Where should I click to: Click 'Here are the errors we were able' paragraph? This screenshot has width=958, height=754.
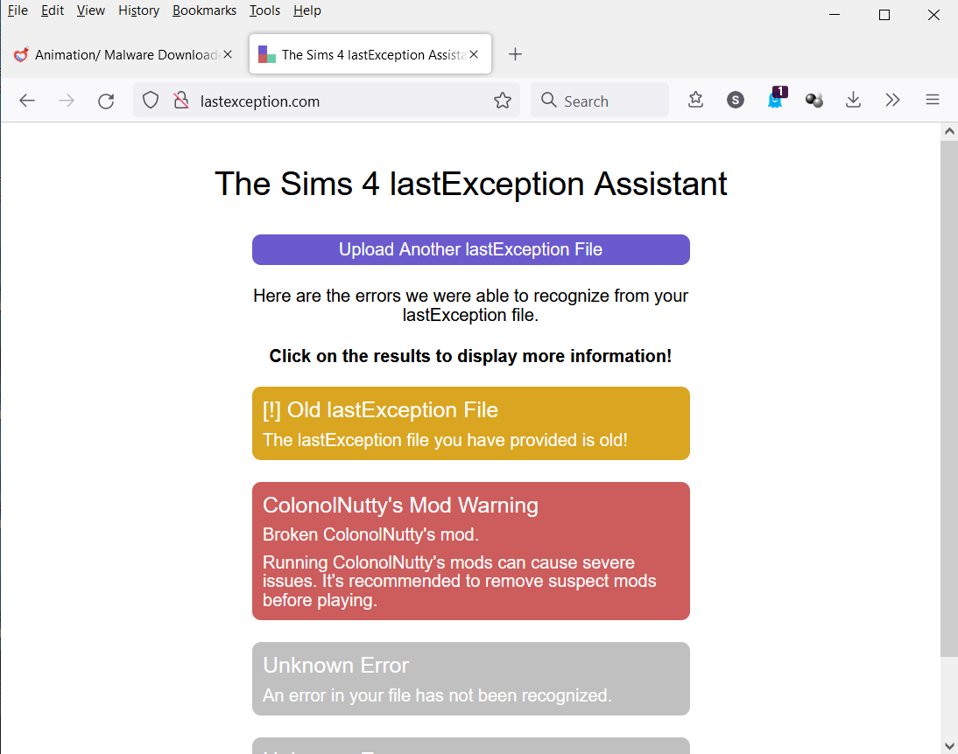click(x=470, y=305)
